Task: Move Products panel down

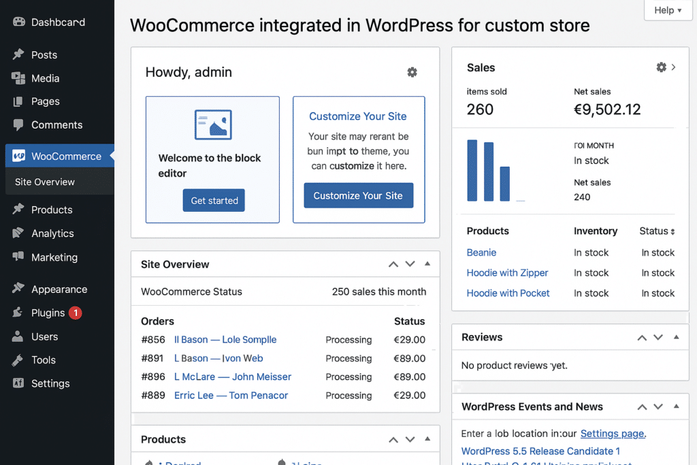Action: [410, 440]
